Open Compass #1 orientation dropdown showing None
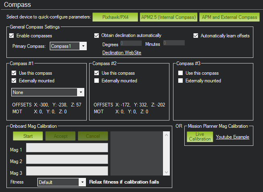The height and width of the screenshot is (192, 263). [48, 92]
